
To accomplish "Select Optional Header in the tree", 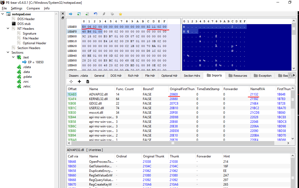I will (34, 43).
